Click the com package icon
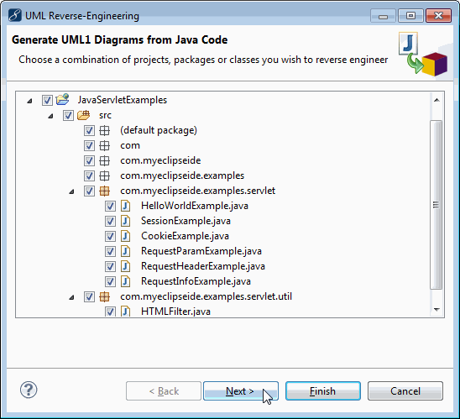460x419 pixels. click(104, 145)
